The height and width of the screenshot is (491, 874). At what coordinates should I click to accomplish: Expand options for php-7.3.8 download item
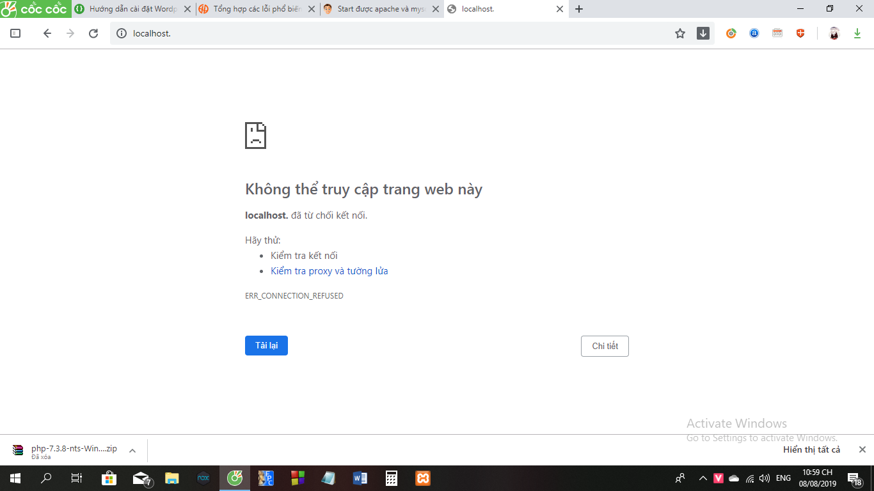click(x=132, y=451)
